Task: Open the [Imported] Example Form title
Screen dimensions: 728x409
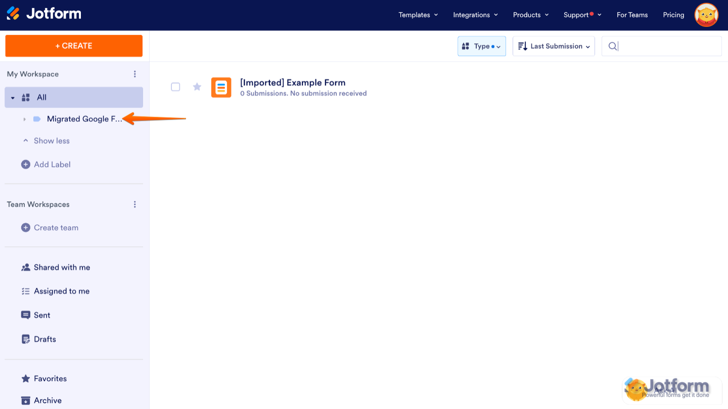Action: click(293, 83)
